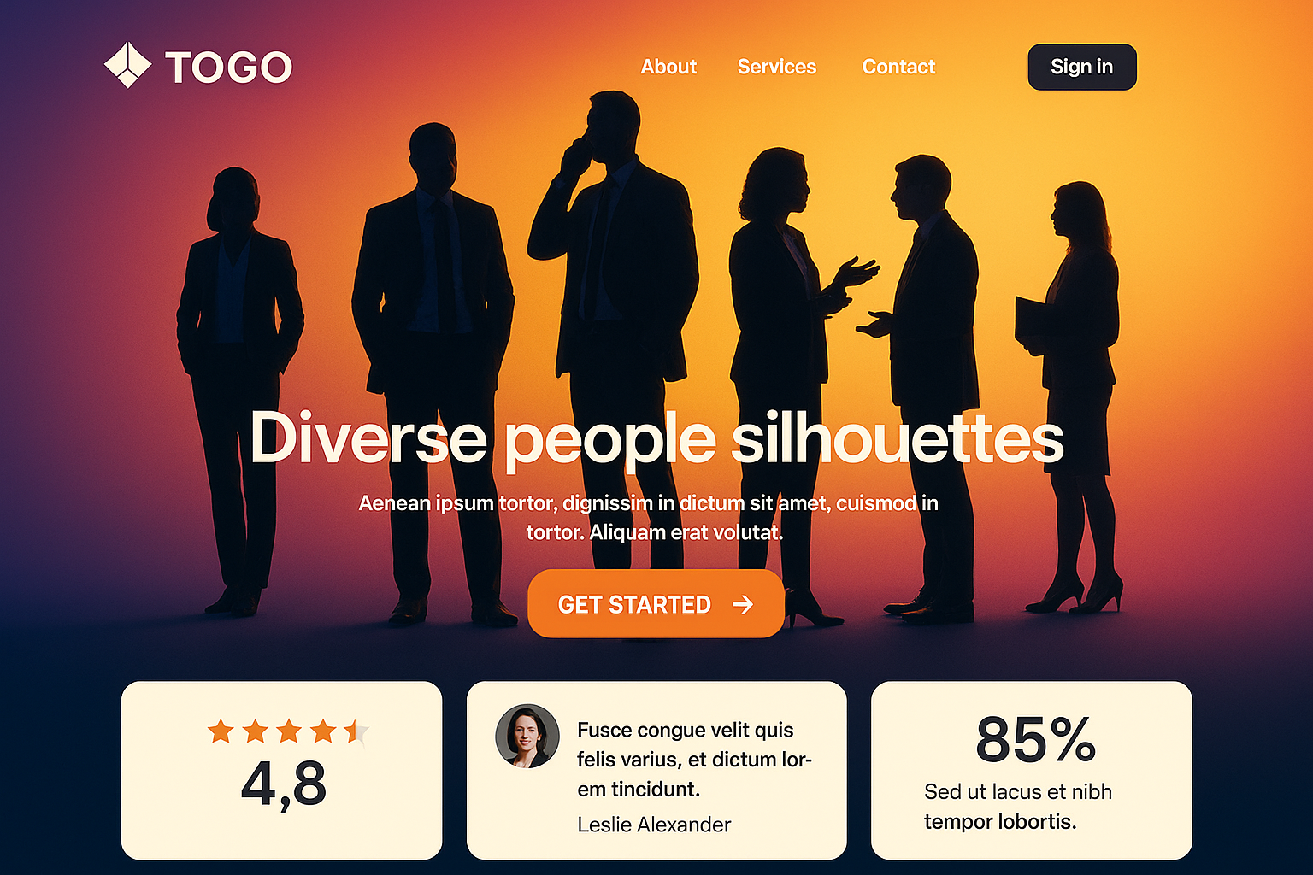Click the Diverse people silhouettes headline
The image size is (1313, 875).
click(656, 438)
